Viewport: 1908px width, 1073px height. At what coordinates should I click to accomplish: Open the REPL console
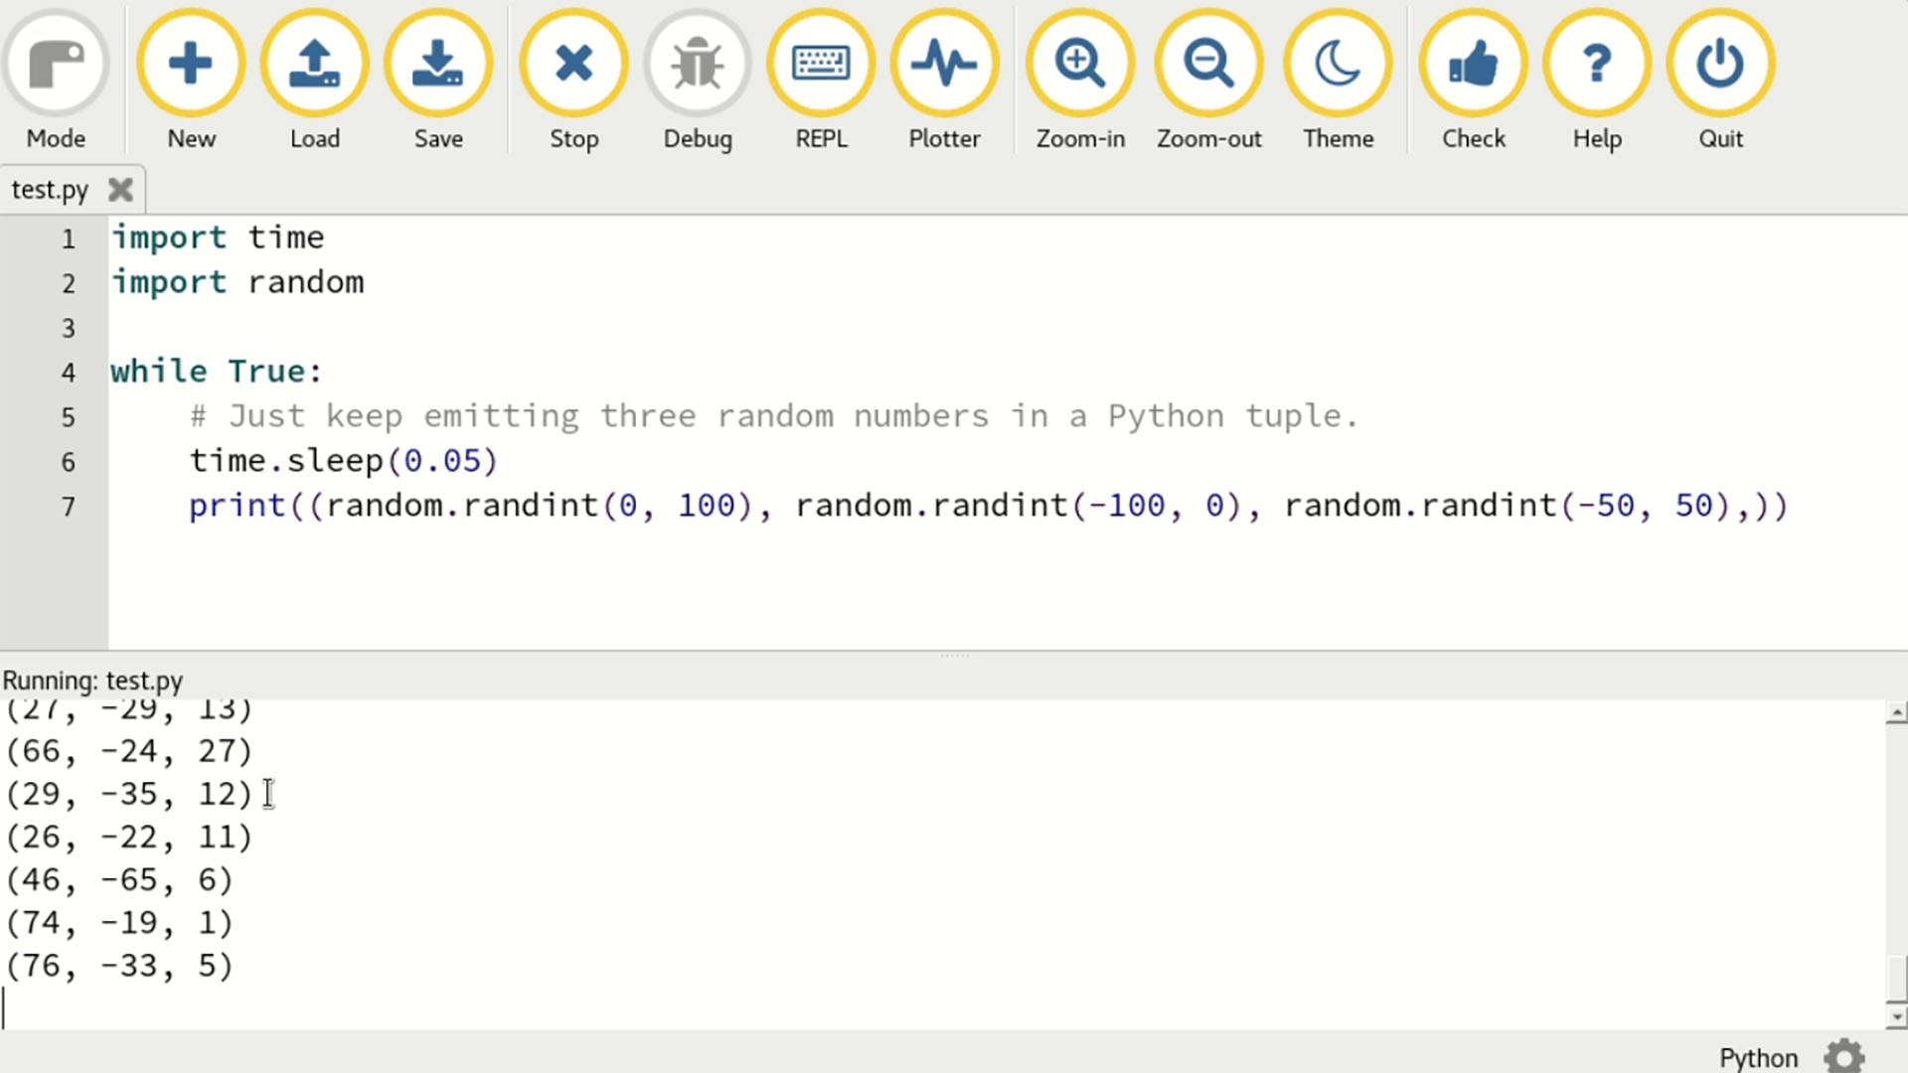coord(821,63)
